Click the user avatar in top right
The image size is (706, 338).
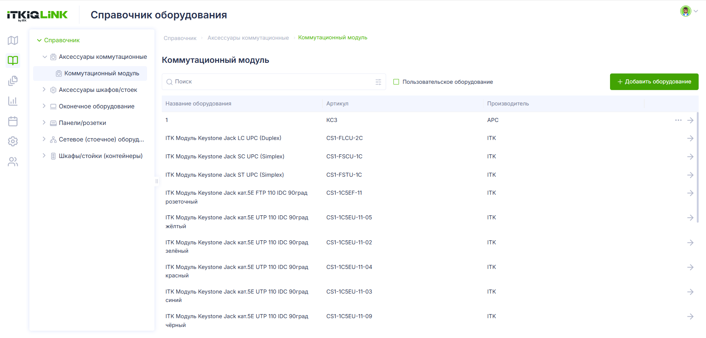click(685, 11)
